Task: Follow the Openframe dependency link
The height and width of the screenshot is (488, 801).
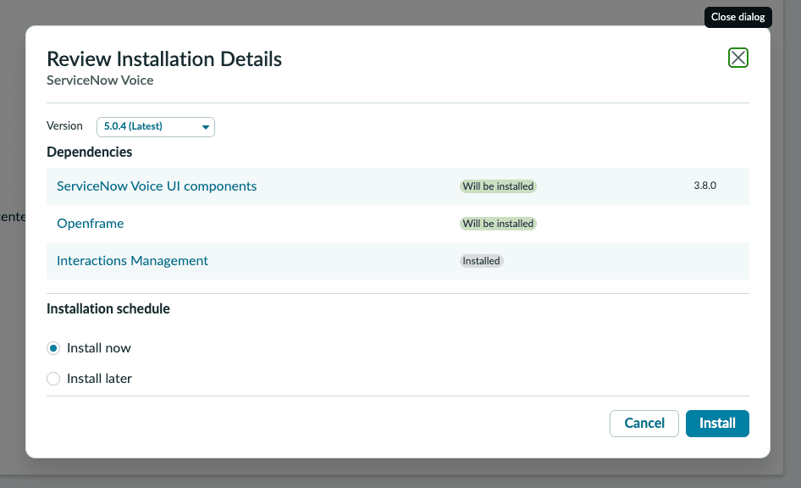Action: [90, 224]
